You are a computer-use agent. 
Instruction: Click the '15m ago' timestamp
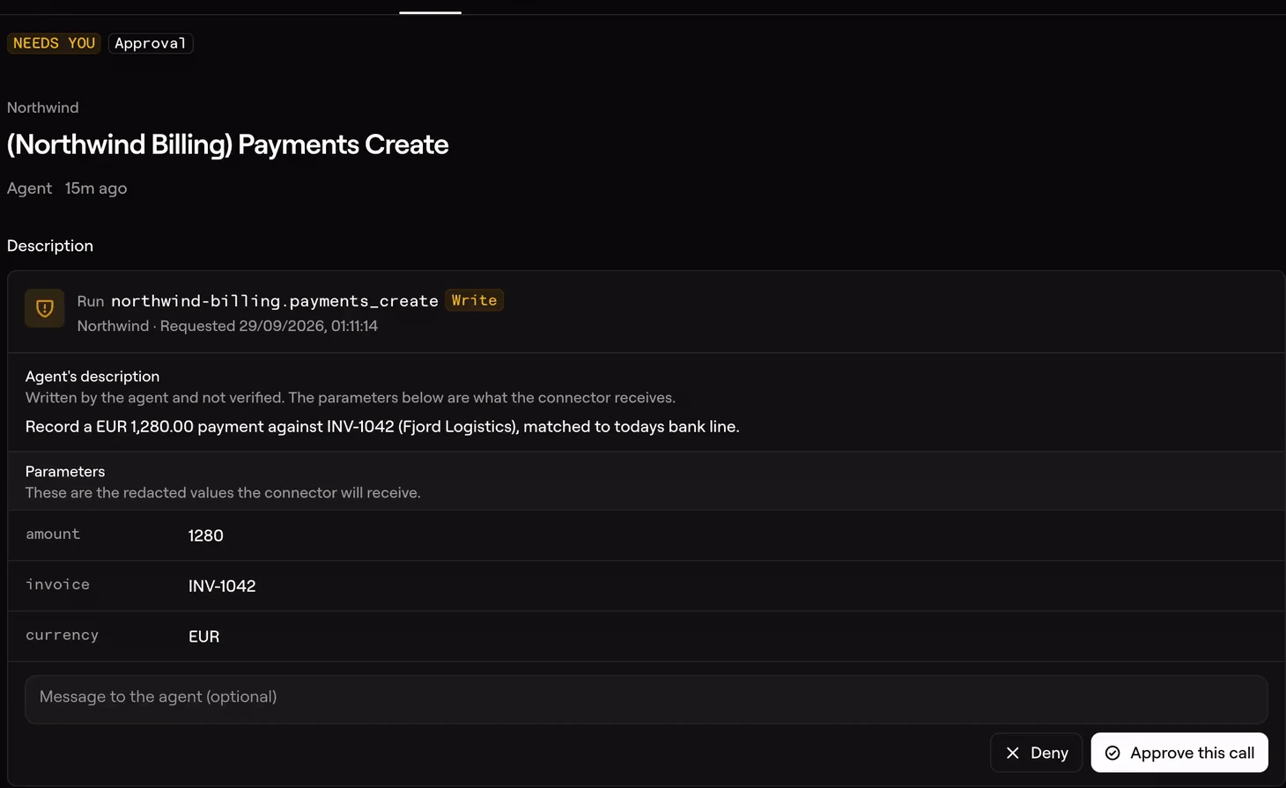tap(96, 188)
